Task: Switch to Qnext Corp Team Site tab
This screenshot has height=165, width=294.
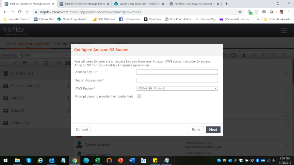Action: pyautogui.click(x=139, y=4)
